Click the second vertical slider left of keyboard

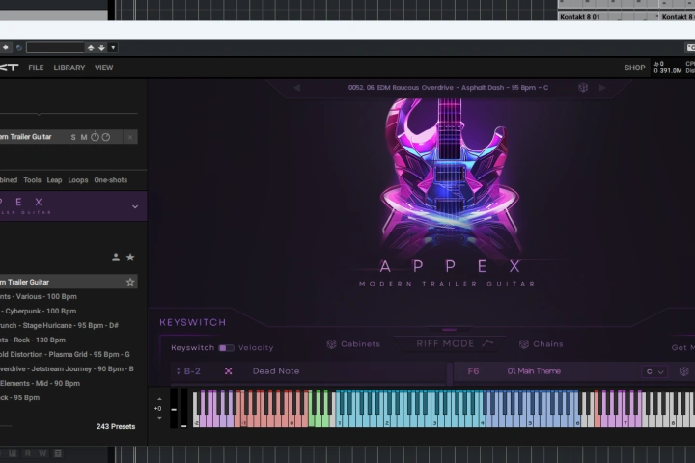pos(184,409)
